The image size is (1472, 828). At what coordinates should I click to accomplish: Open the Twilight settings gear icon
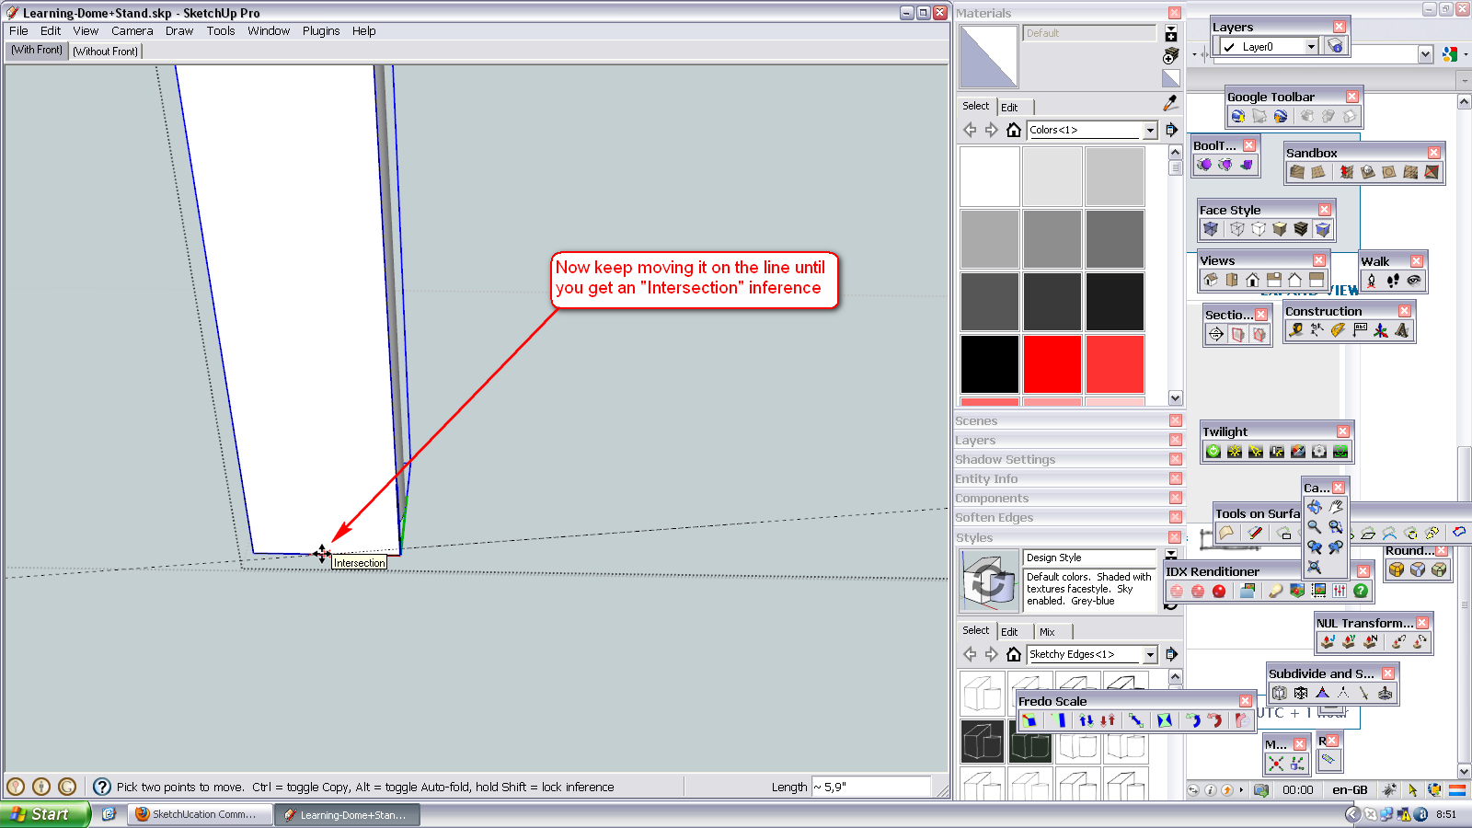click(1319, 451)
